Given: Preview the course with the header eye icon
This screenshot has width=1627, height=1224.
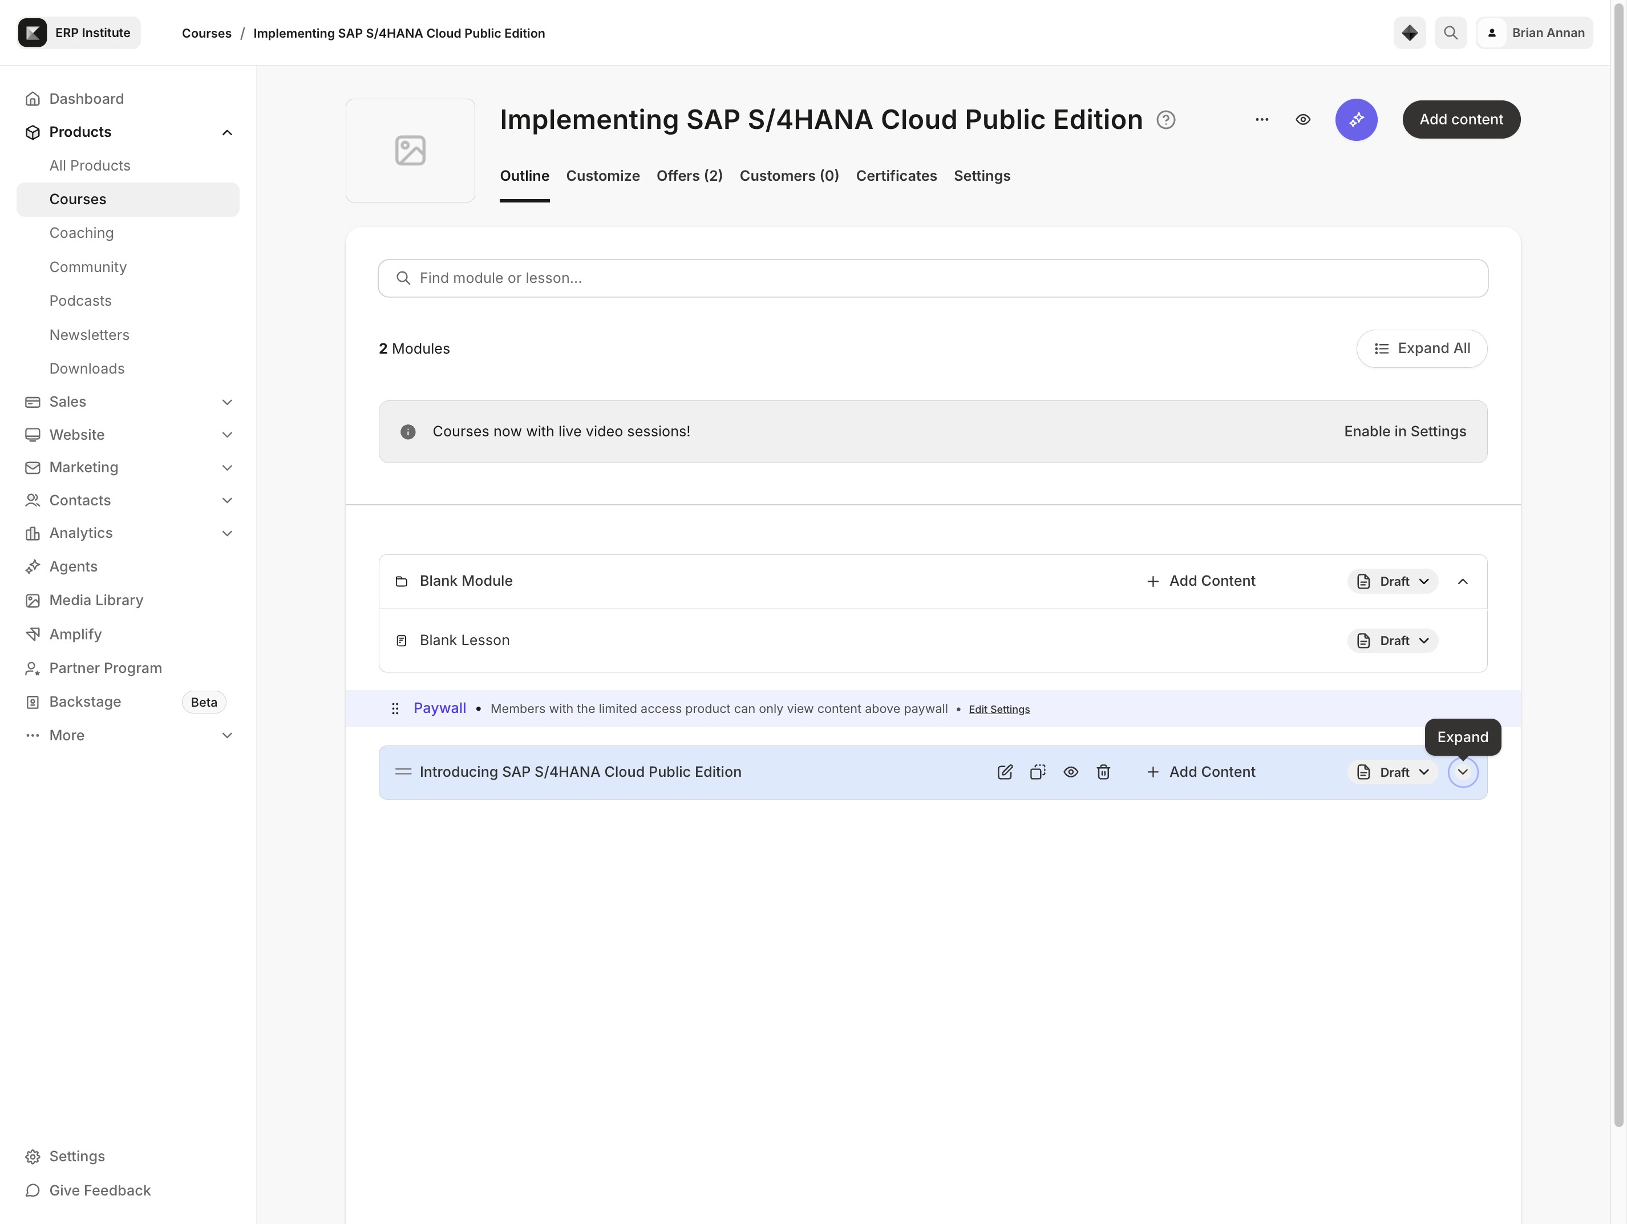Looking at the screenshot, I should tap(1302, 120).
